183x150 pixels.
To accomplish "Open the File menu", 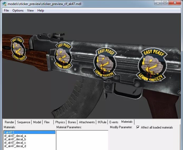I will click(x=6, y=10).
